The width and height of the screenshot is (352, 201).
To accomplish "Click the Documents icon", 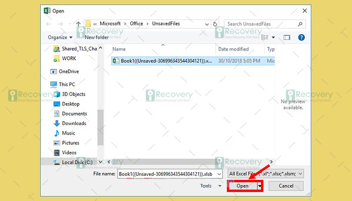I will pyautogui.click(x=57, y=114).
